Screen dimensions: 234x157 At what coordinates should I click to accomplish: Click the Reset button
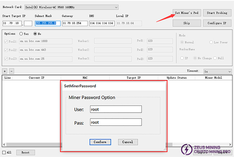[25, 152]
